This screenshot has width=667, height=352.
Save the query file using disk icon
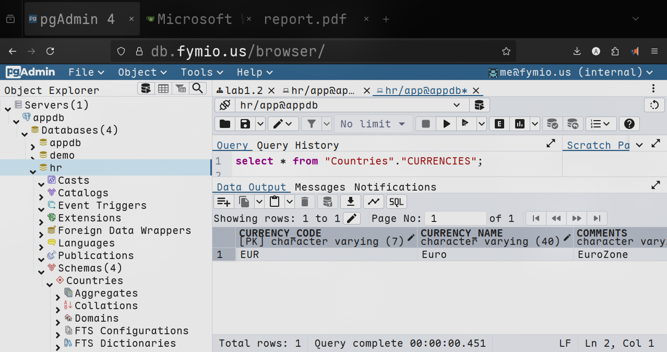click(245, 124)
